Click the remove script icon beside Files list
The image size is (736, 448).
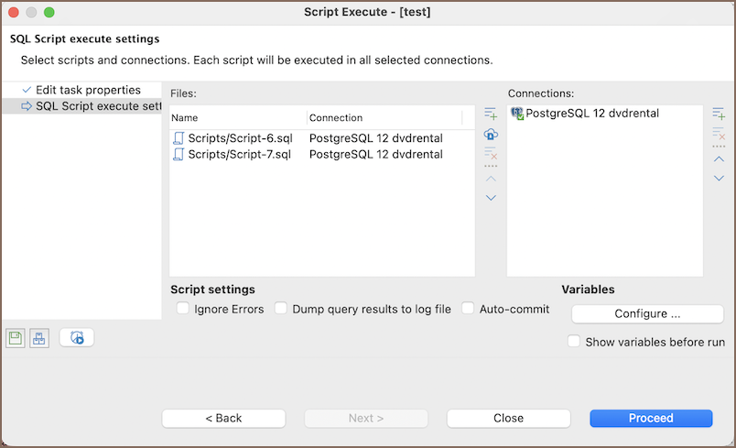(x=491, y=155)
